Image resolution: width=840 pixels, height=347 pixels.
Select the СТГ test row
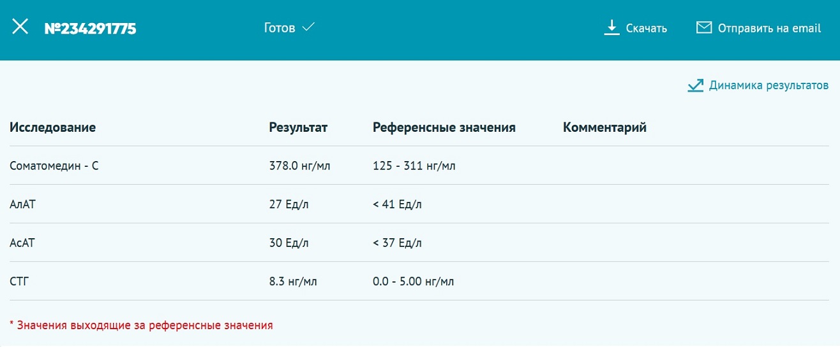coord(20,281)
